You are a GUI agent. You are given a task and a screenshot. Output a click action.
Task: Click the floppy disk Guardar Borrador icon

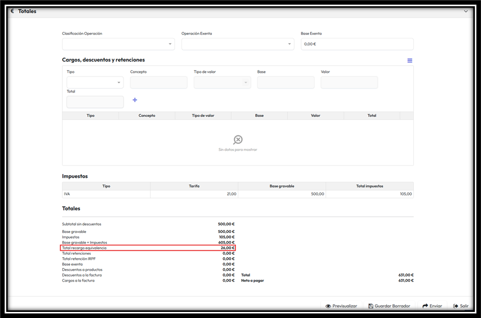point(371,306)
